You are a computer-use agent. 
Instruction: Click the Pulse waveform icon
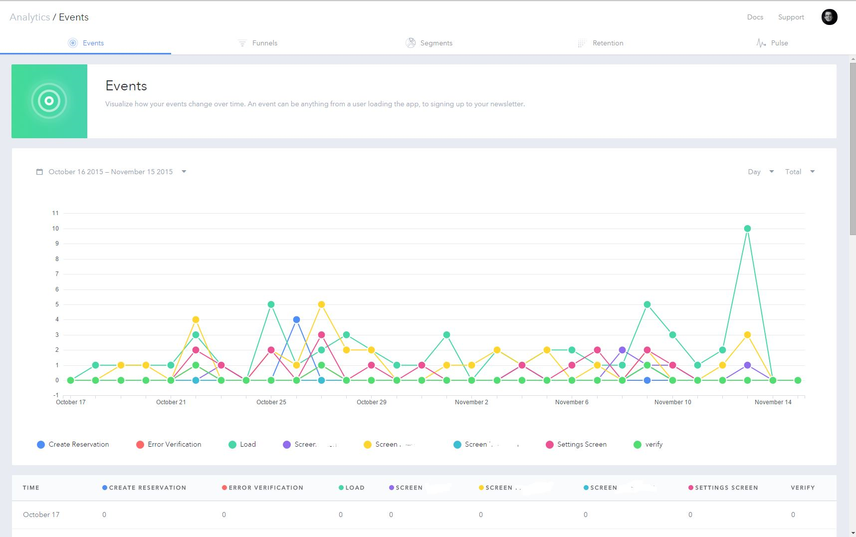click(x=761, y=43)
